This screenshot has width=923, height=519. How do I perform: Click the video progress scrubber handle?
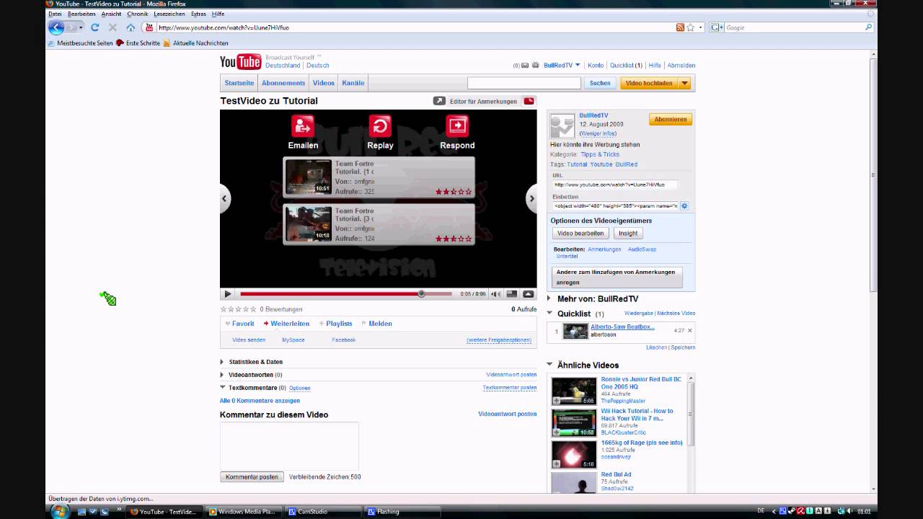[x=421, y=294]
